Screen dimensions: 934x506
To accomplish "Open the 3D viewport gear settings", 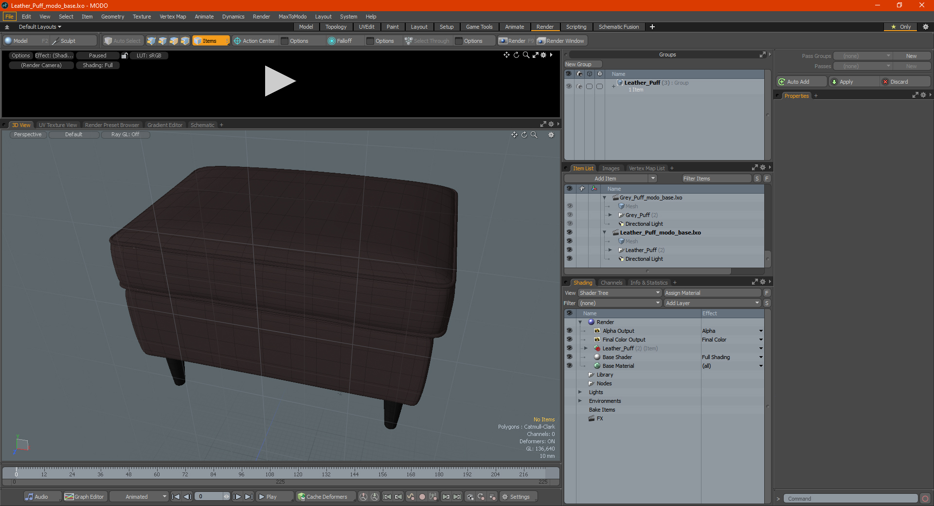I will click(551, 135).
